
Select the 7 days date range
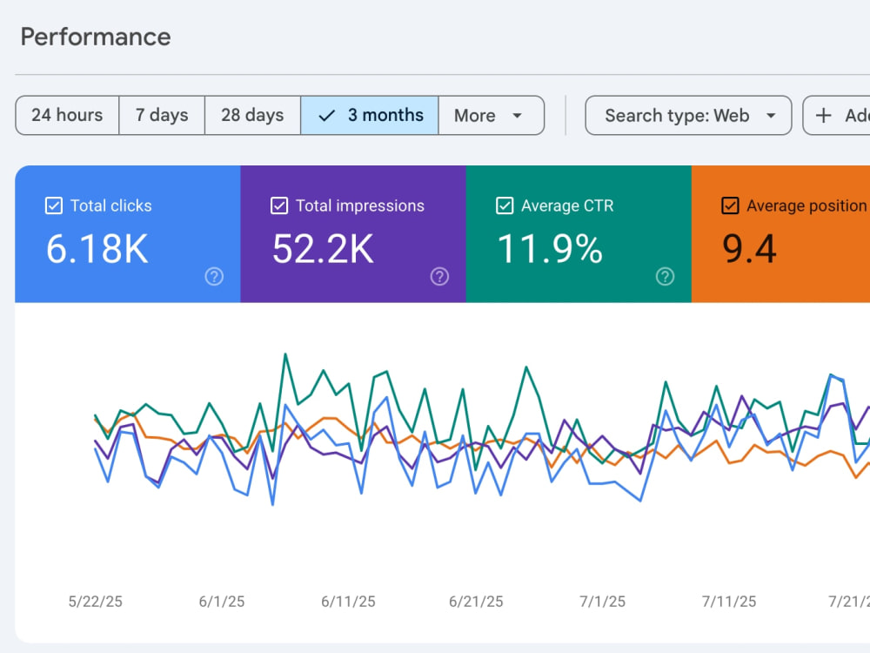[162, 116]
